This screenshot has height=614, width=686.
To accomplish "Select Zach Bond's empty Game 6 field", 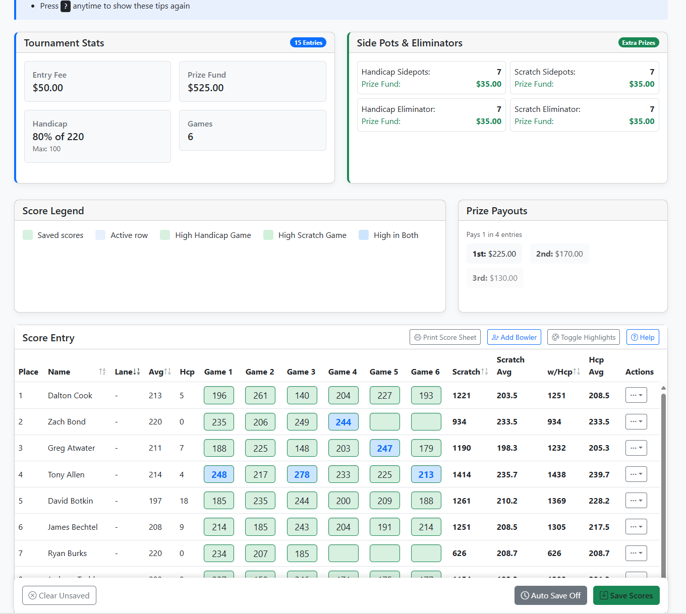I will (426, 422).
